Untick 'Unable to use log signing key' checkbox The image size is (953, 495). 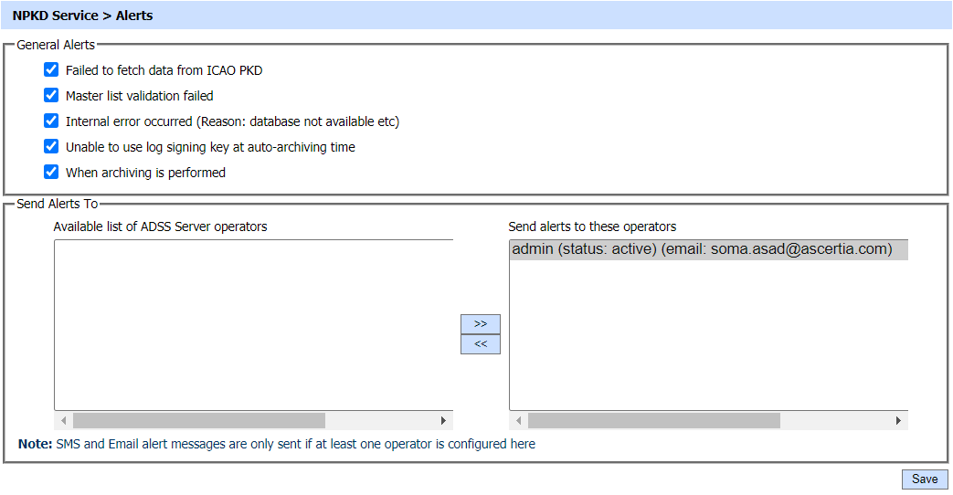click(51, 147)
